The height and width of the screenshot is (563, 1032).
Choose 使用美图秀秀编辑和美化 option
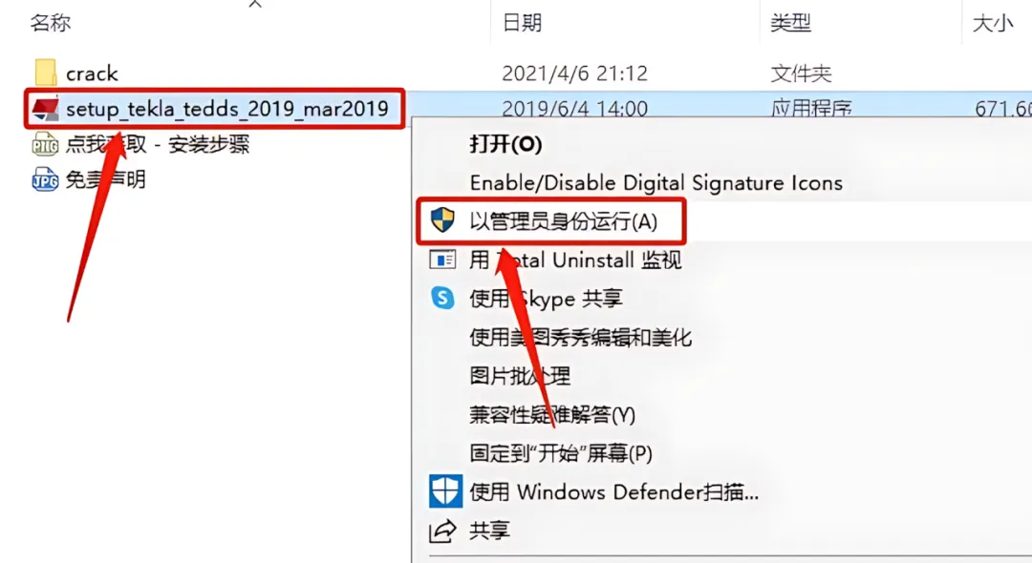pos(581,338)
